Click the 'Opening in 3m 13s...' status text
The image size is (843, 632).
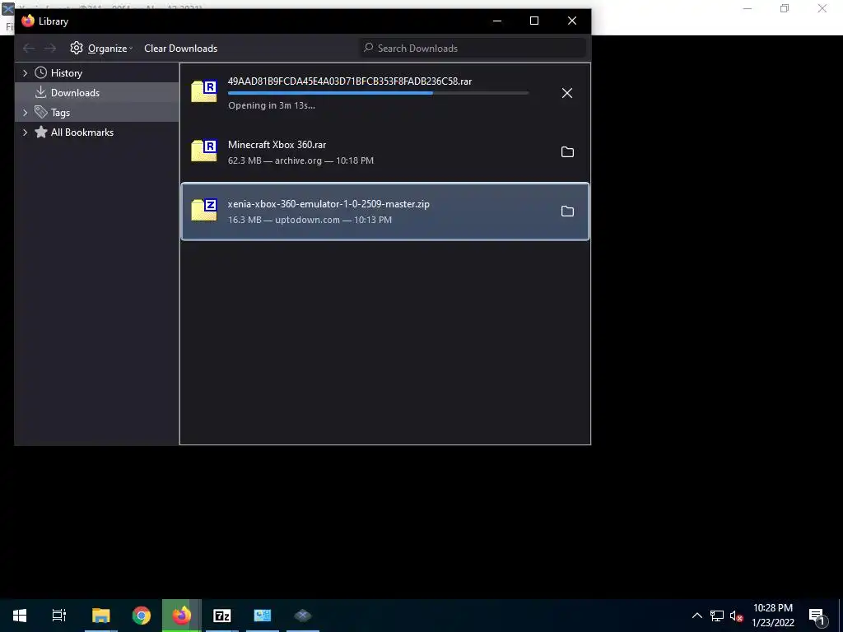pyautogui.click(x=272, y=105)
